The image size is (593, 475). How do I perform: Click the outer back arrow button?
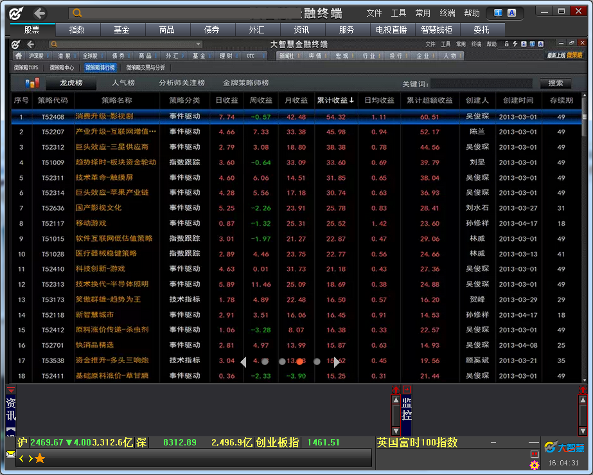pyautogui.click(x=40, y=13)
